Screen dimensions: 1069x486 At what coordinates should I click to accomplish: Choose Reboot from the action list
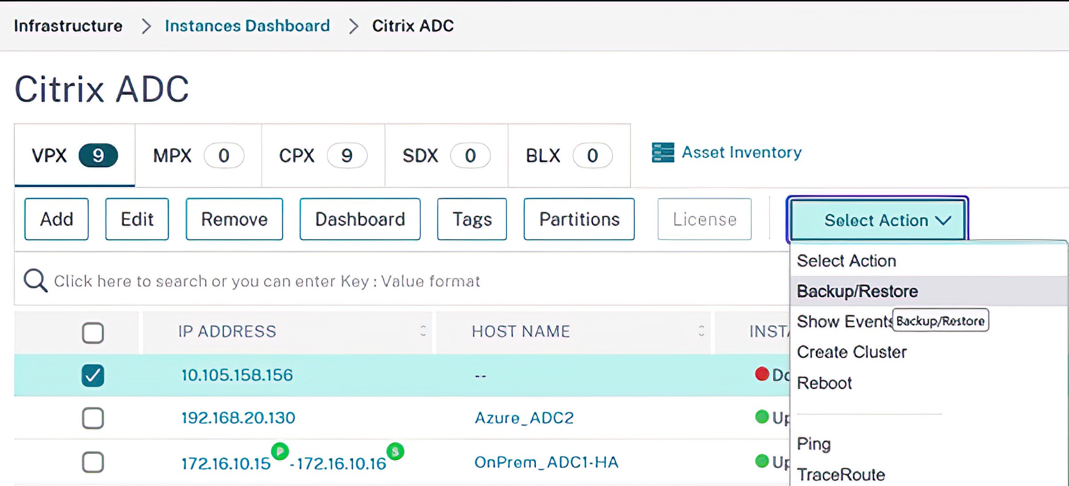click(824, 383)
